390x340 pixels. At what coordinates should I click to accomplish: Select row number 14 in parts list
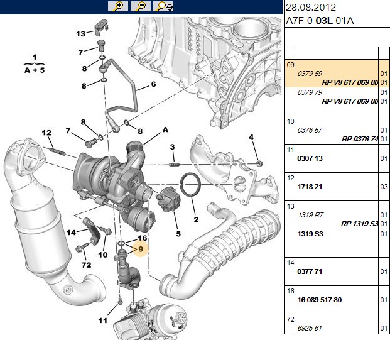point(290,263)
